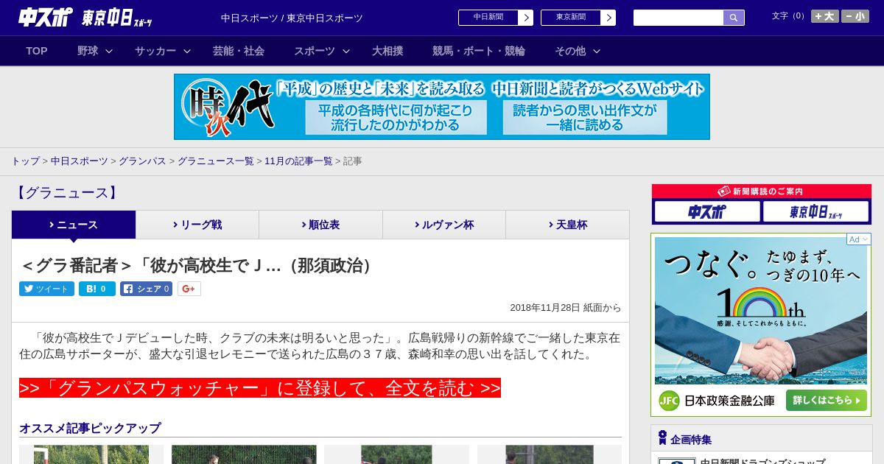Click banner button 読者からの思い出作文が一緒に読める
The height and width of the screenshot is (464, 884).
[585, 117]
